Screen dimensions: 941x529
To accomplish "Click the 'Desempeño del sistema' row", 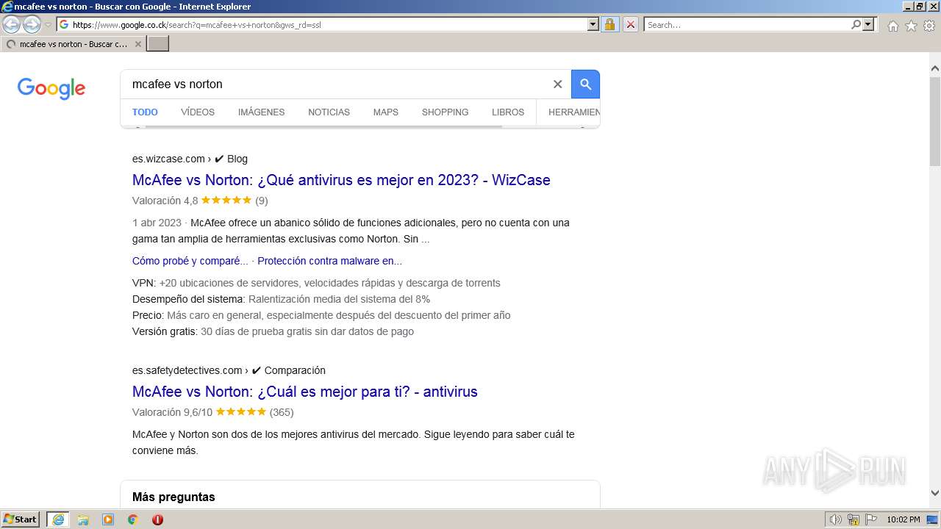I will pyautogui.click(x=281, y=299).
